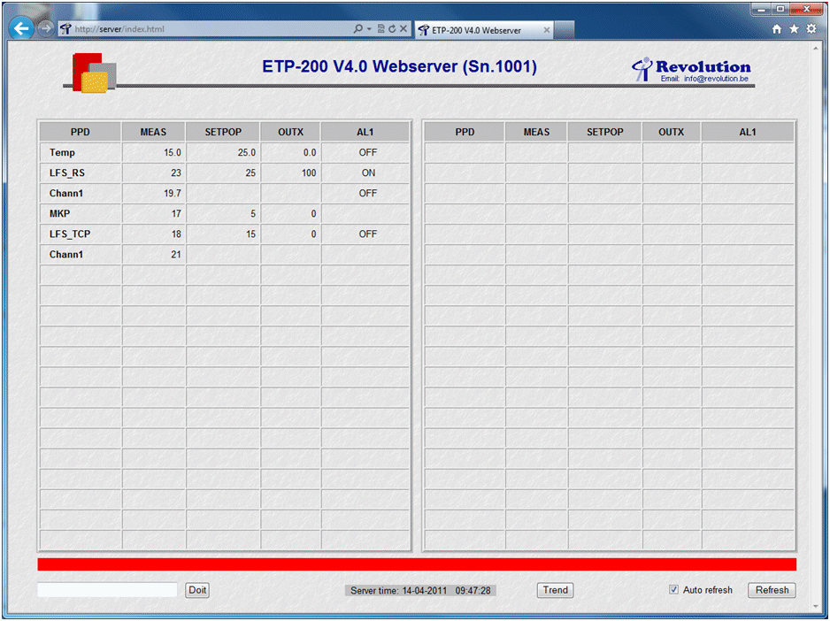Click the page scrollbar down arrow

click(815, 607)
